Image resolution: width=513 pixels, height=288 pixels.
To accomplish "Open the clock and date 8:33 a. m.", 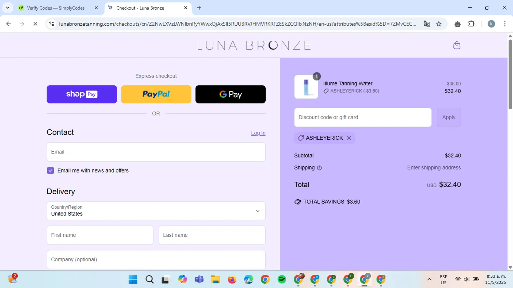I will tap(496, 279).
